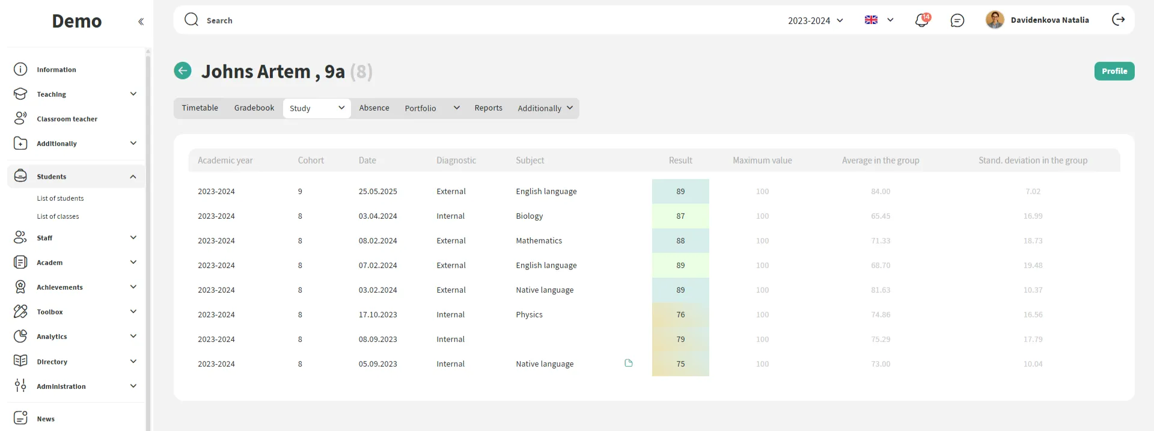Open the List of classes link
This screenshot has height=431, width=1154.
[58, 216]
